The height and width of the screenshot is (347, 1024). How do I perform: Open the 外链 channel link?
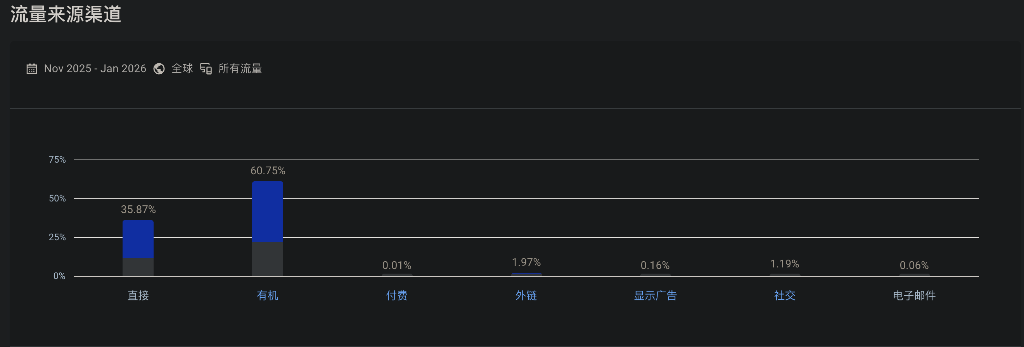pos(526,295)
